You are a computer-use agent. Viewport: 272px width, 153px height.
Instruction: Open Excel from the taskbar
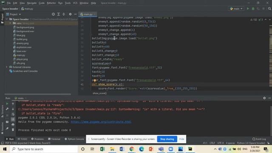[102, 149]
